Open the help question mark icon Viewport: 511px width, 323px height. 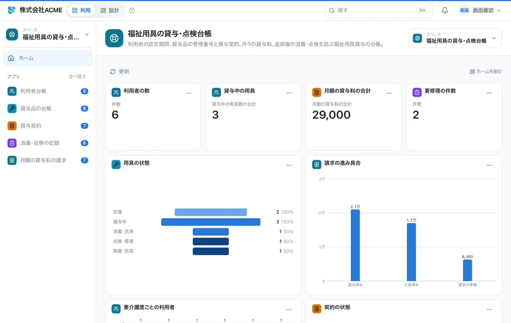(x=132, y=10)
